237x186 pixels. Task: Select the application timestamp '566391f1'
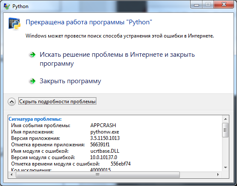click(x=100, y=145)
